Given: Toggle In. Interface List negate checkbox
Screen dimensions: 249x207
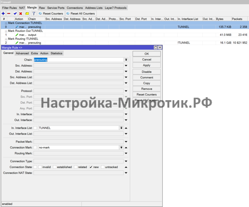Looking at the screenshot, I should point(35,128).
